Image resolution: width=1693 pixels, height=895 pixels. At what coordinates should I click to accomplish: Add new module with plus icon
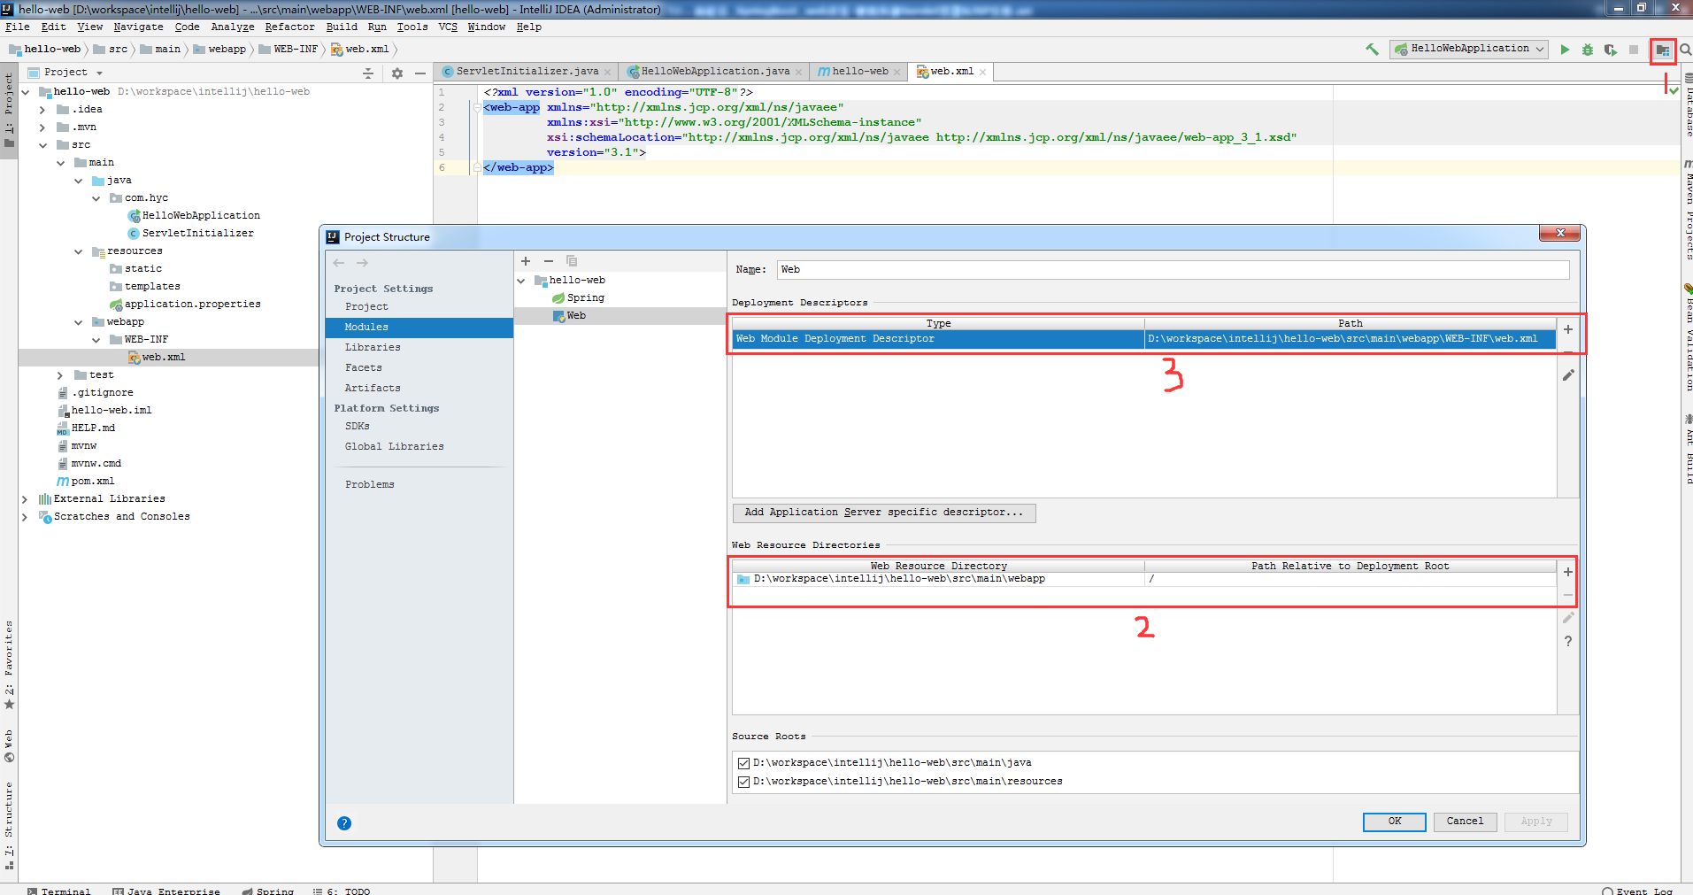[x=526, y=261]
